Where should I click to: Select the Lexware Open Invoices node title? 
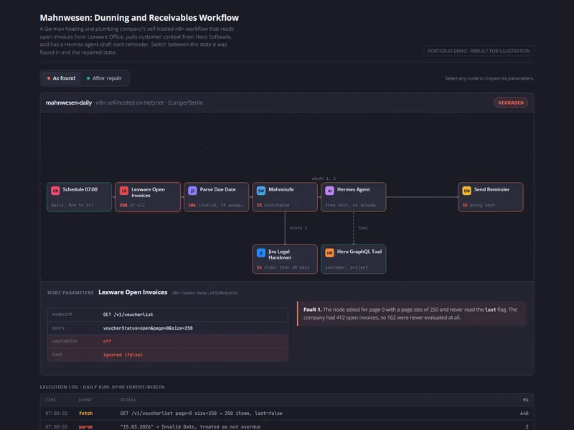148,192
